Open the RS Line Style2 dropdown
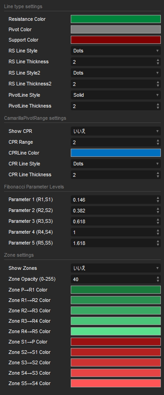This screenshot has height=395, width=164. pos(115,73)
